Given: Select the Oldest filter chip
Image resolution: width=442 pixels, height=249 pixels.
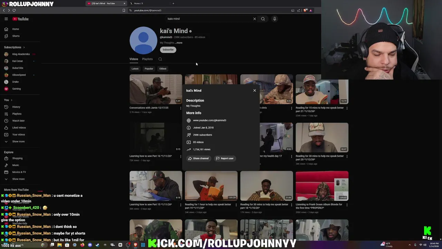Looking at the screenshot, I should (163, 68).
